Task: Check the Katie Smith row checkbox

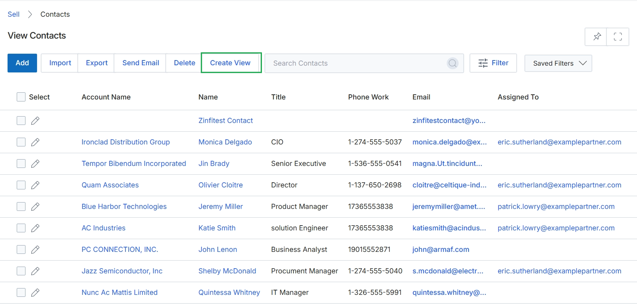Action: [21, 228]
